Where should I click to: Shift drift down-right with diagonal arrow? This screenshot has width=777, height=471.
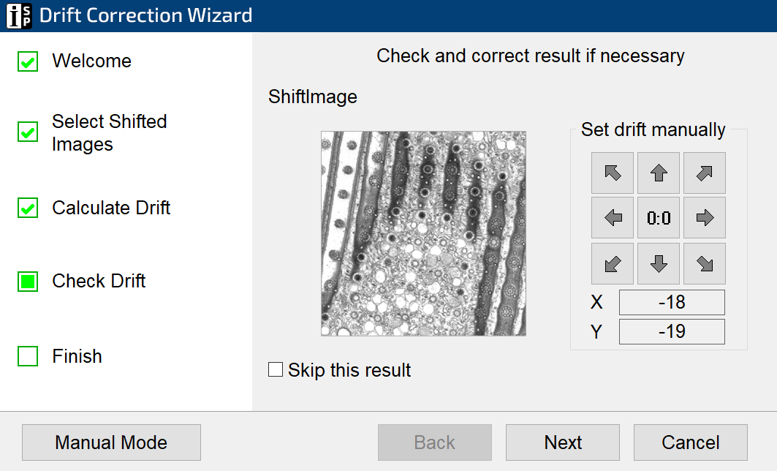pyautogui.click(x=705, y=263)
